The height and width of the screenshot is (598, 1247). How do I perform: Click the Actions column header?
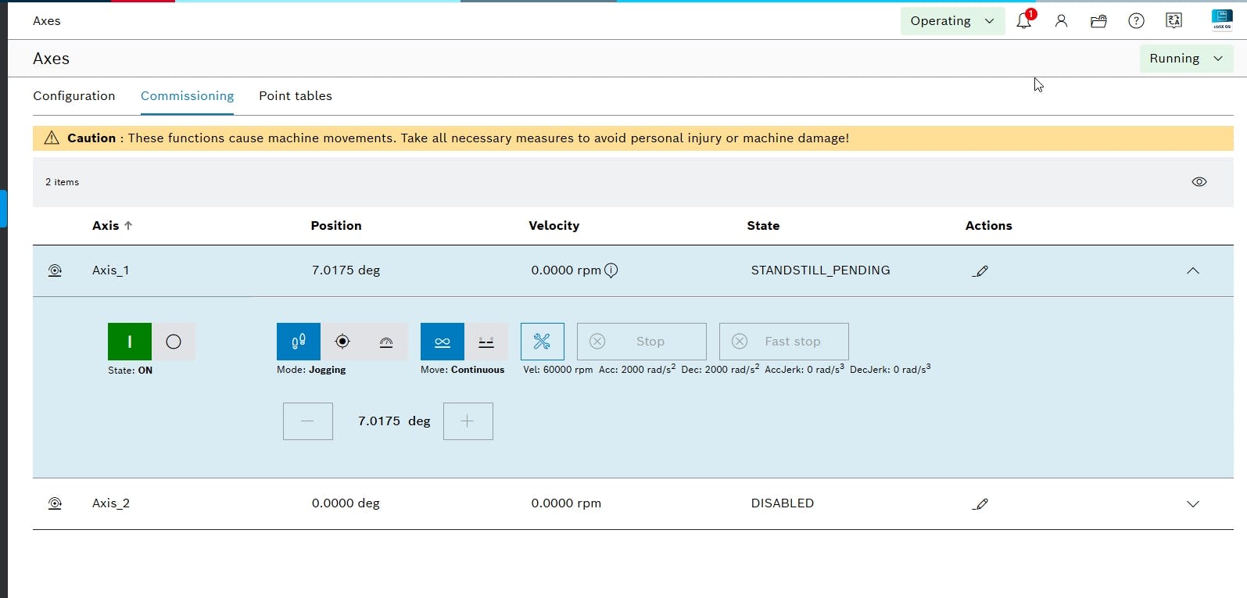point(988,225)
